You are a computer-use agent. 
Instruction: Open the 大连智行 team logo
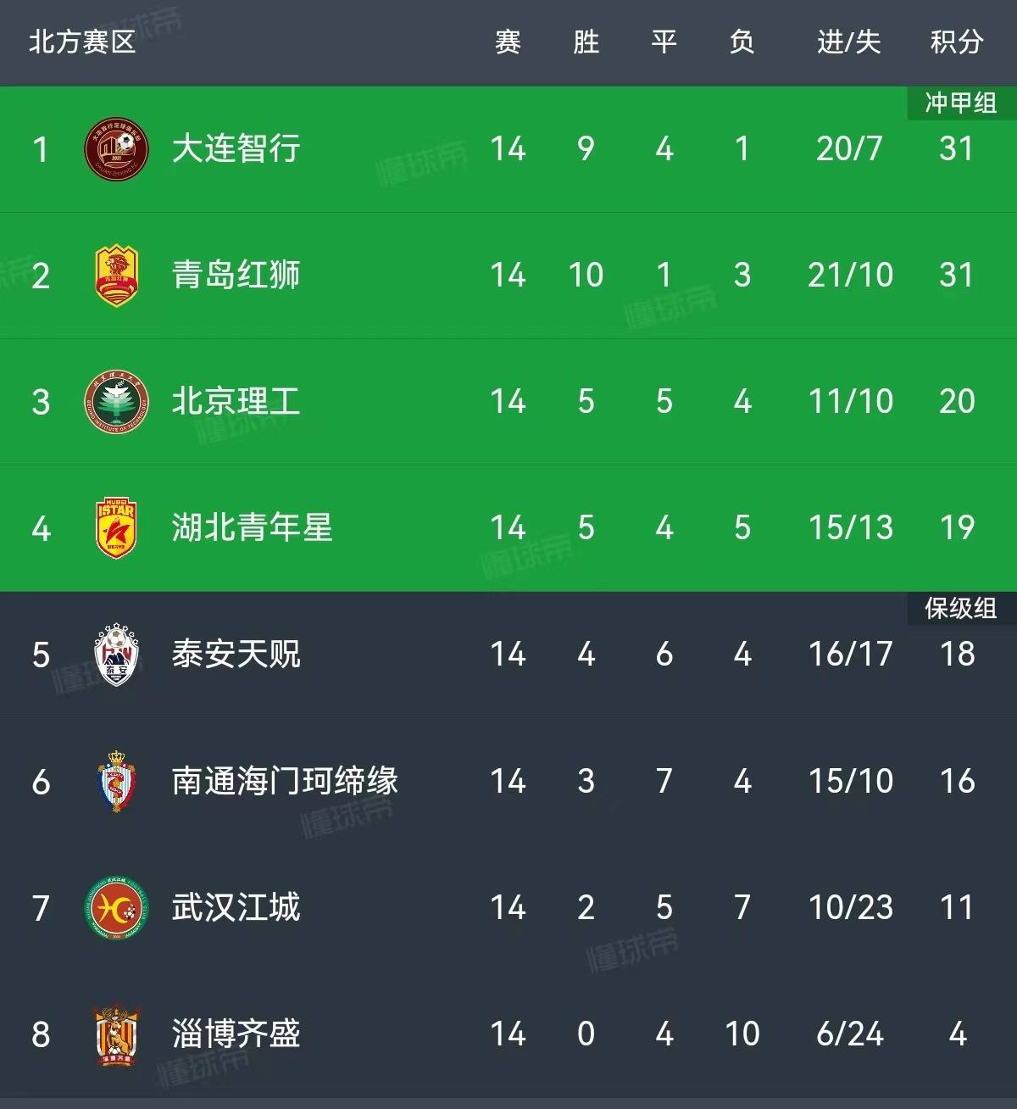pos(117,149)
